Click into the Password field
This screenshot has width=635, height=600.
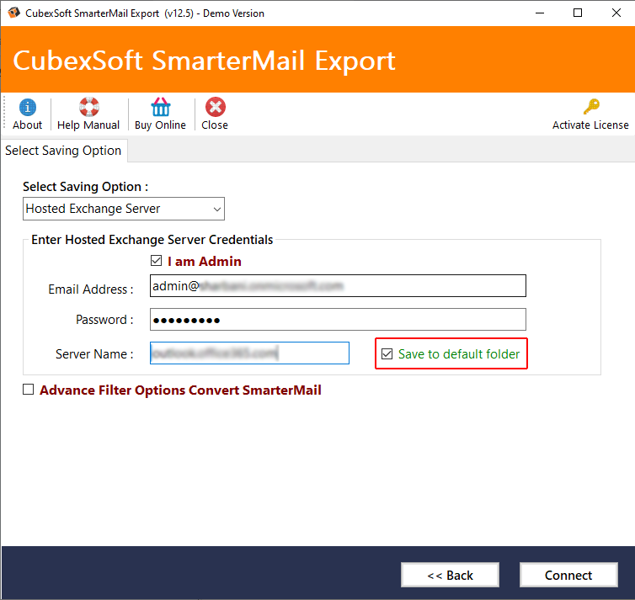point(338,320)
